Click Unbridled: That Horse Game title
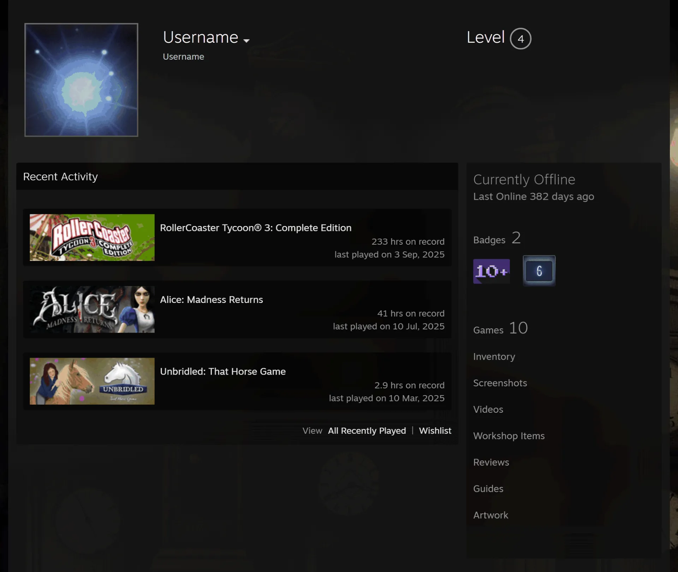Viewport: 678px width, 572px height. coord(223,371)
